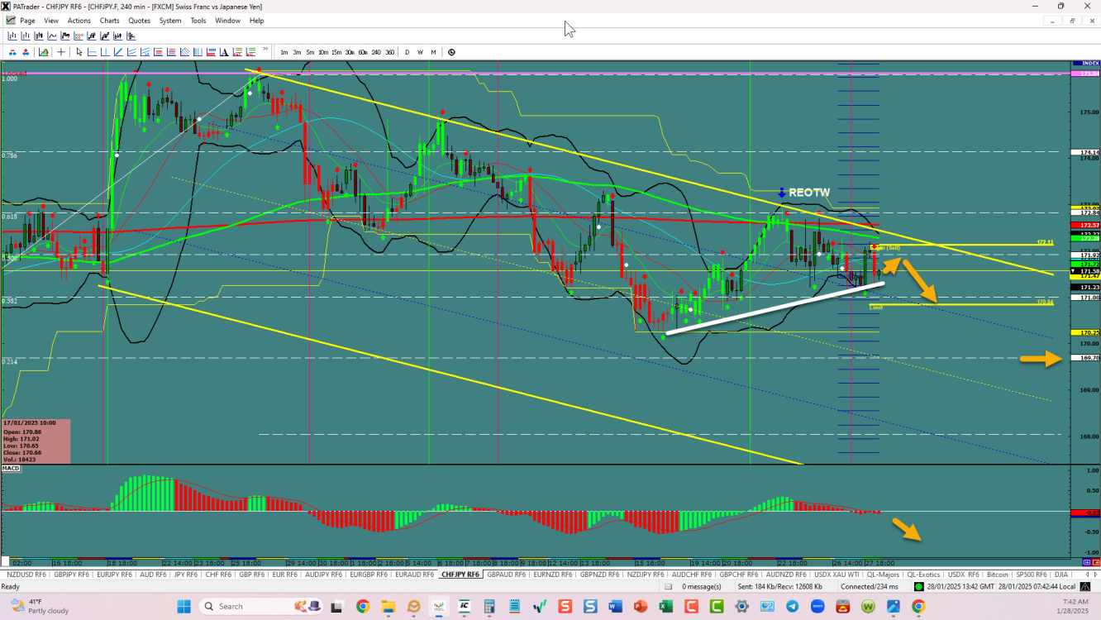Click the clock icon after timeframes
The height and width of the screenshot is (620, 1101).
pyautogui.click(x=451, y=52)
